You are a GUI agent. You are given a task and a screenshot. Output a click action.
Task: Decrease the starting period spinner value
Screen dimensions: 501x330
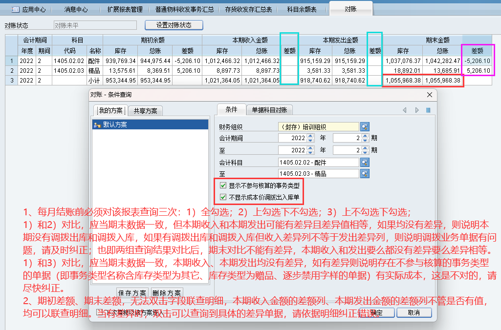coord(366,140)
